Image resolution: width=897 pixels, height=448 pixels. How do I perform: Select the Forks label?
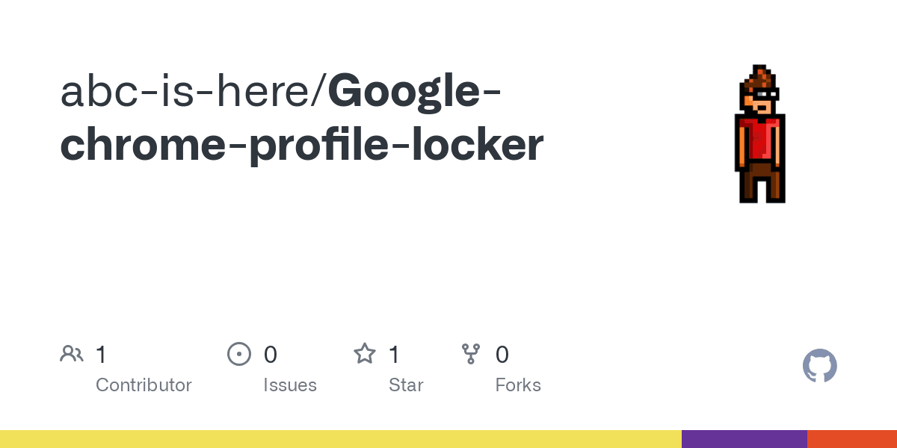pyautogui.click(x=518, y=385)
